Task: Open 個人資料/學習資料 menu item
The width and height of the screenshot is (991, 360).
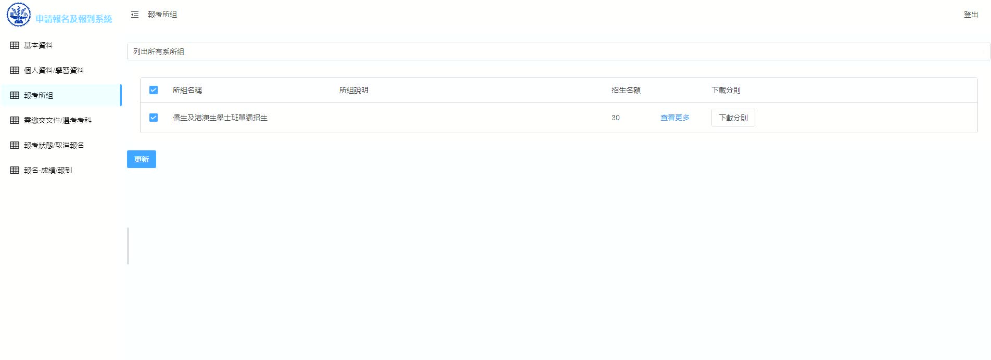Action: coord(61,70)
